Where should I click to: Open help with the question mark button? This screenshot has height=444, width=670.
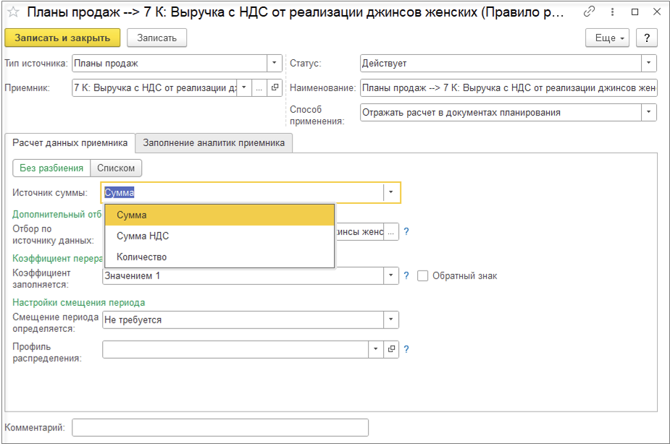[x=646, y=38]
